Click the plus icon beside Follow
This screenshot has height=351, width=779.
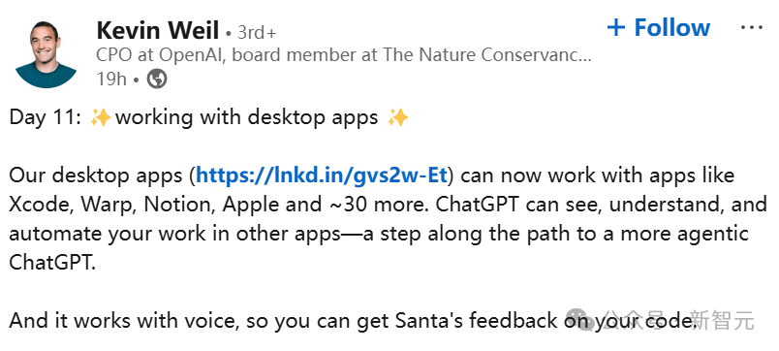point(616,27)
